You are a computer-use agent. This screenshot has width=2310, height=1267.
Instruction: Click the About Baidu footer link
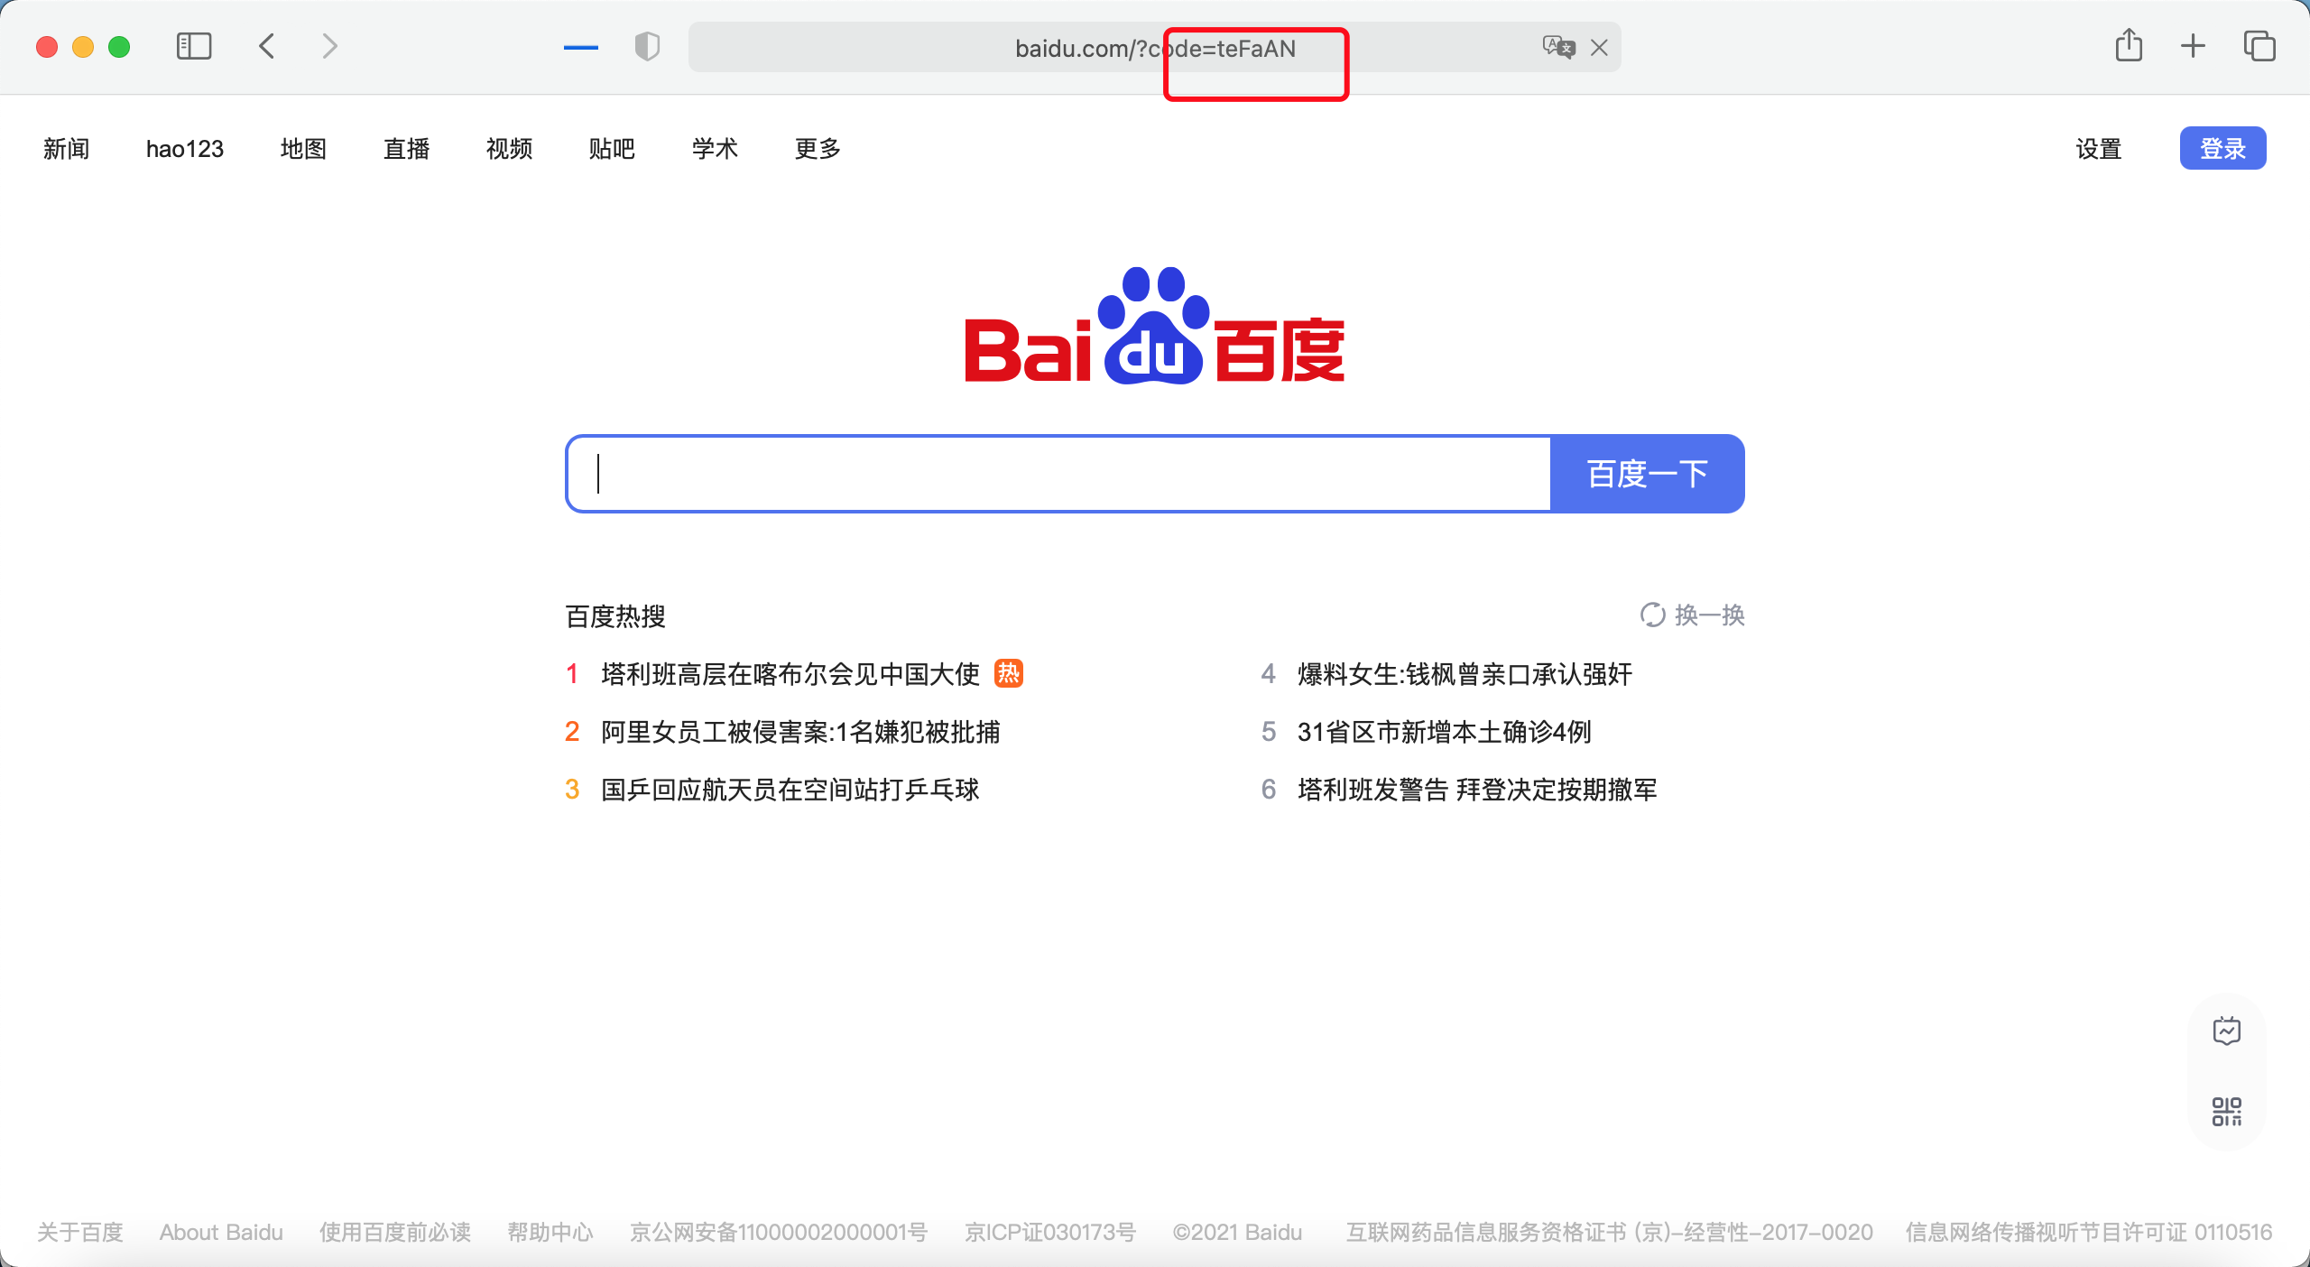click(221, 1232)
